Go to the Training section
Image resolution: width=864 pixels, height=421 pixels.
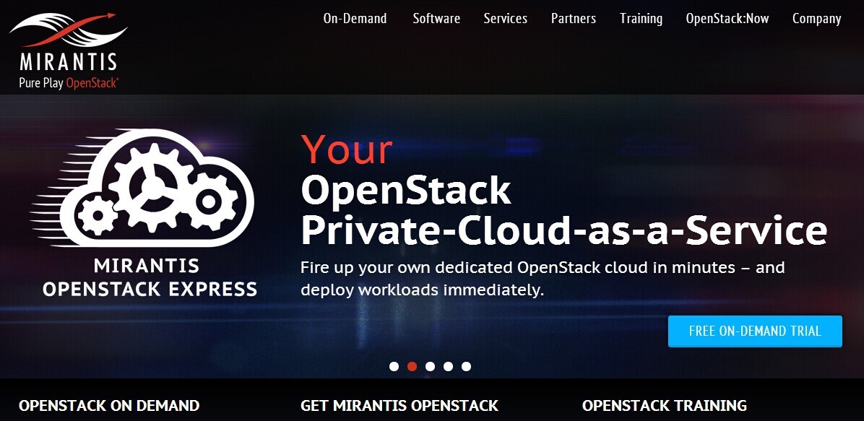point(641,19)
